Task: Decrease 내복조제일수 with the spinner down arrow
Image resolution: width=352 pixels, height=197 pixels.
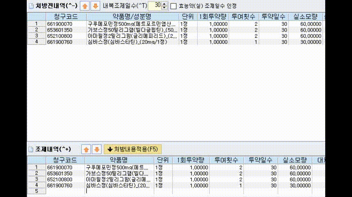Action: pyautogui.click(x=164, y=8)
